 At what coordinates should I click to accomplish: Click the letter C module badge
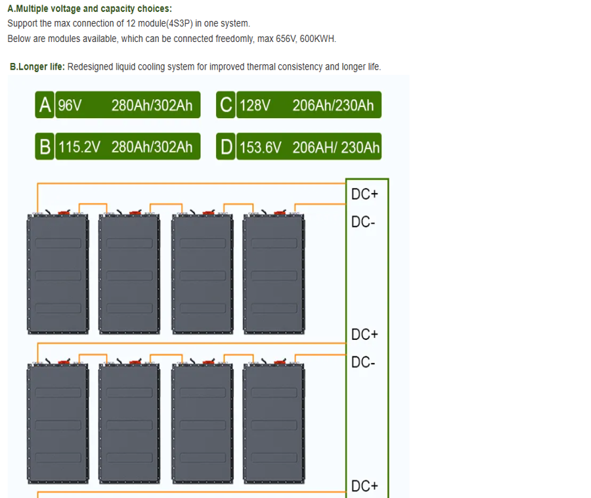[x=226, y=106]
